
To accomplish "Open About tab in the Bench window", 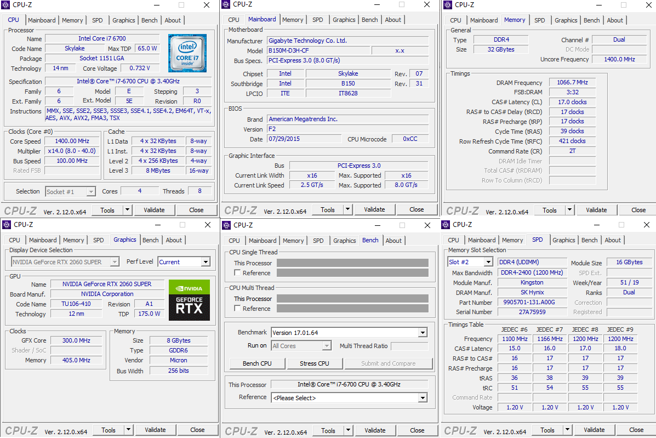I will tap(393, 241).
